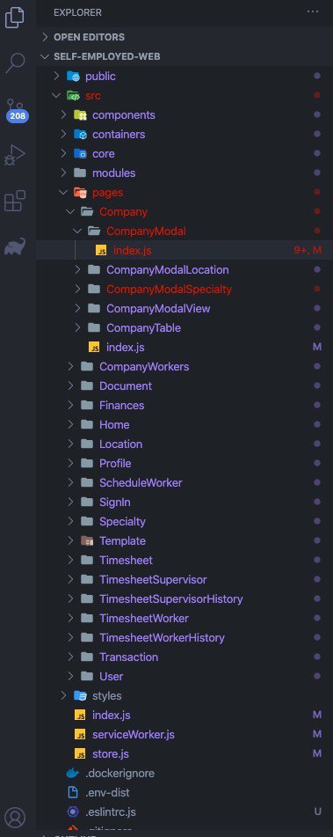Image resolution: width=333 pixels, height=837 pixels.
Task: Click the components folder icon
Action: point(80,114)
